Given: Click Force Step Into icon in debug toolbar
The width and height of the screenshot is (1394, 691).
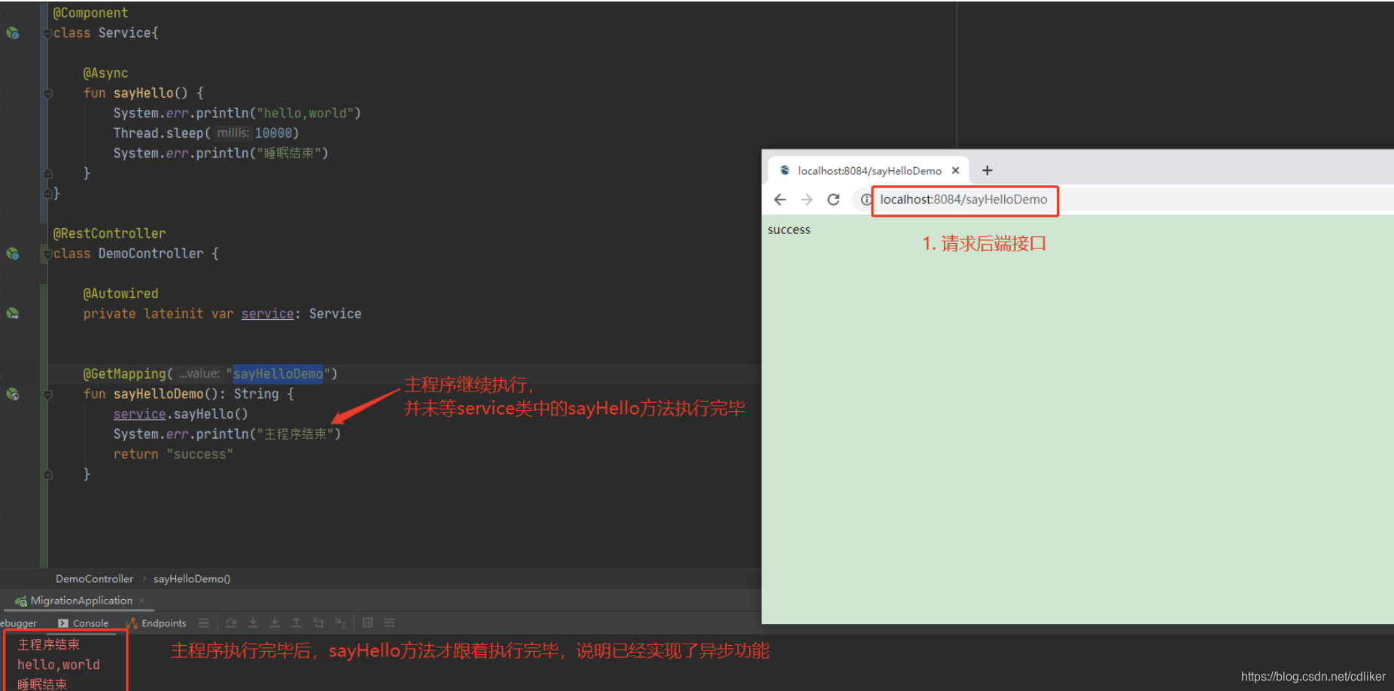Looking at the screenshot, I should pyautogui.click(x=275, y=623).
